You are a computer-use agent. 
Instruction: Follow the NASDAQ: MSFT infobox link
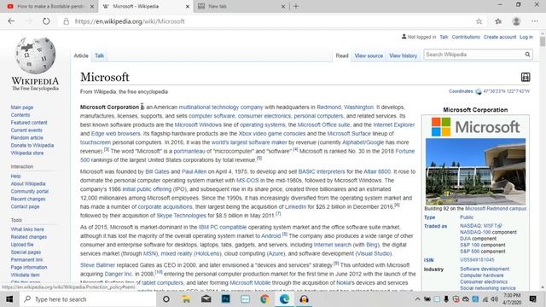click(480, 226)
